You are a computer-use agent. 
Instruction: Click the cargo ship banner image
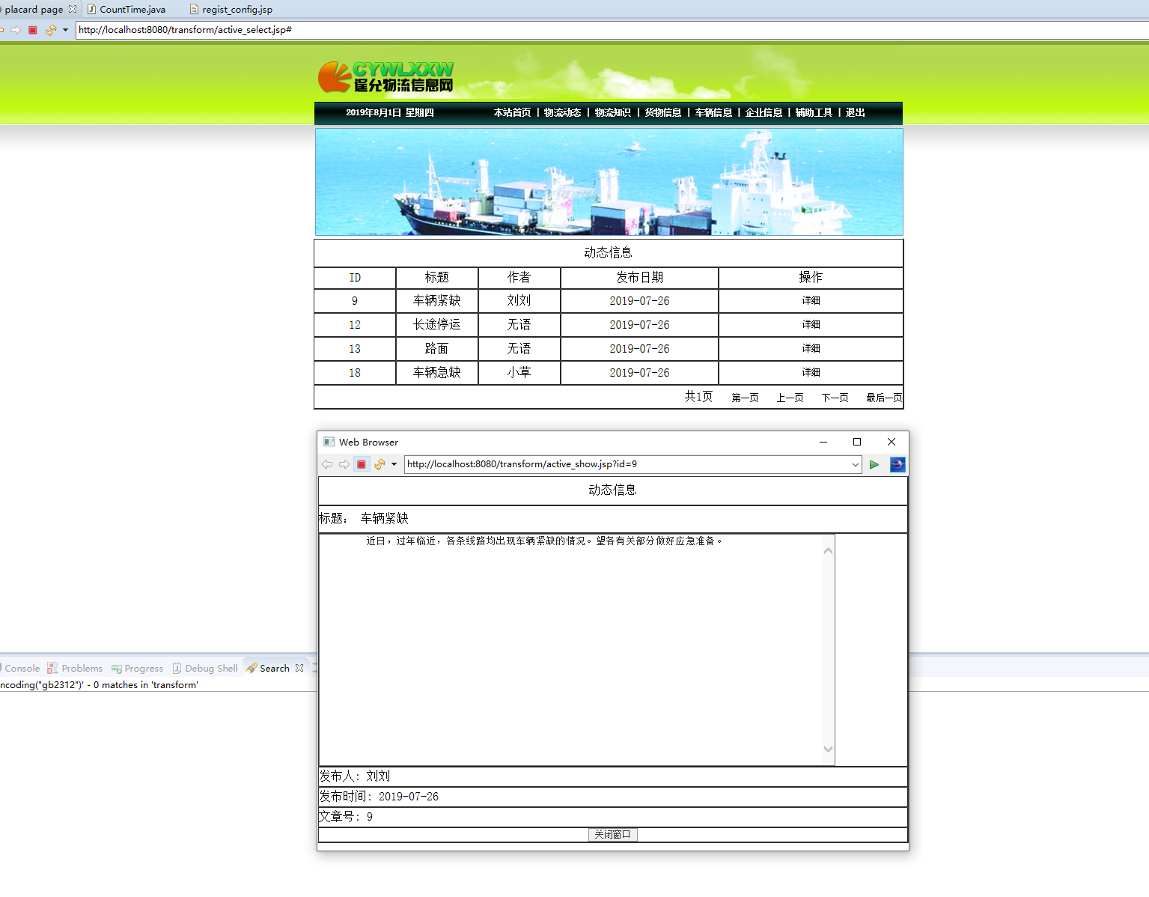[x=609, y=182]
